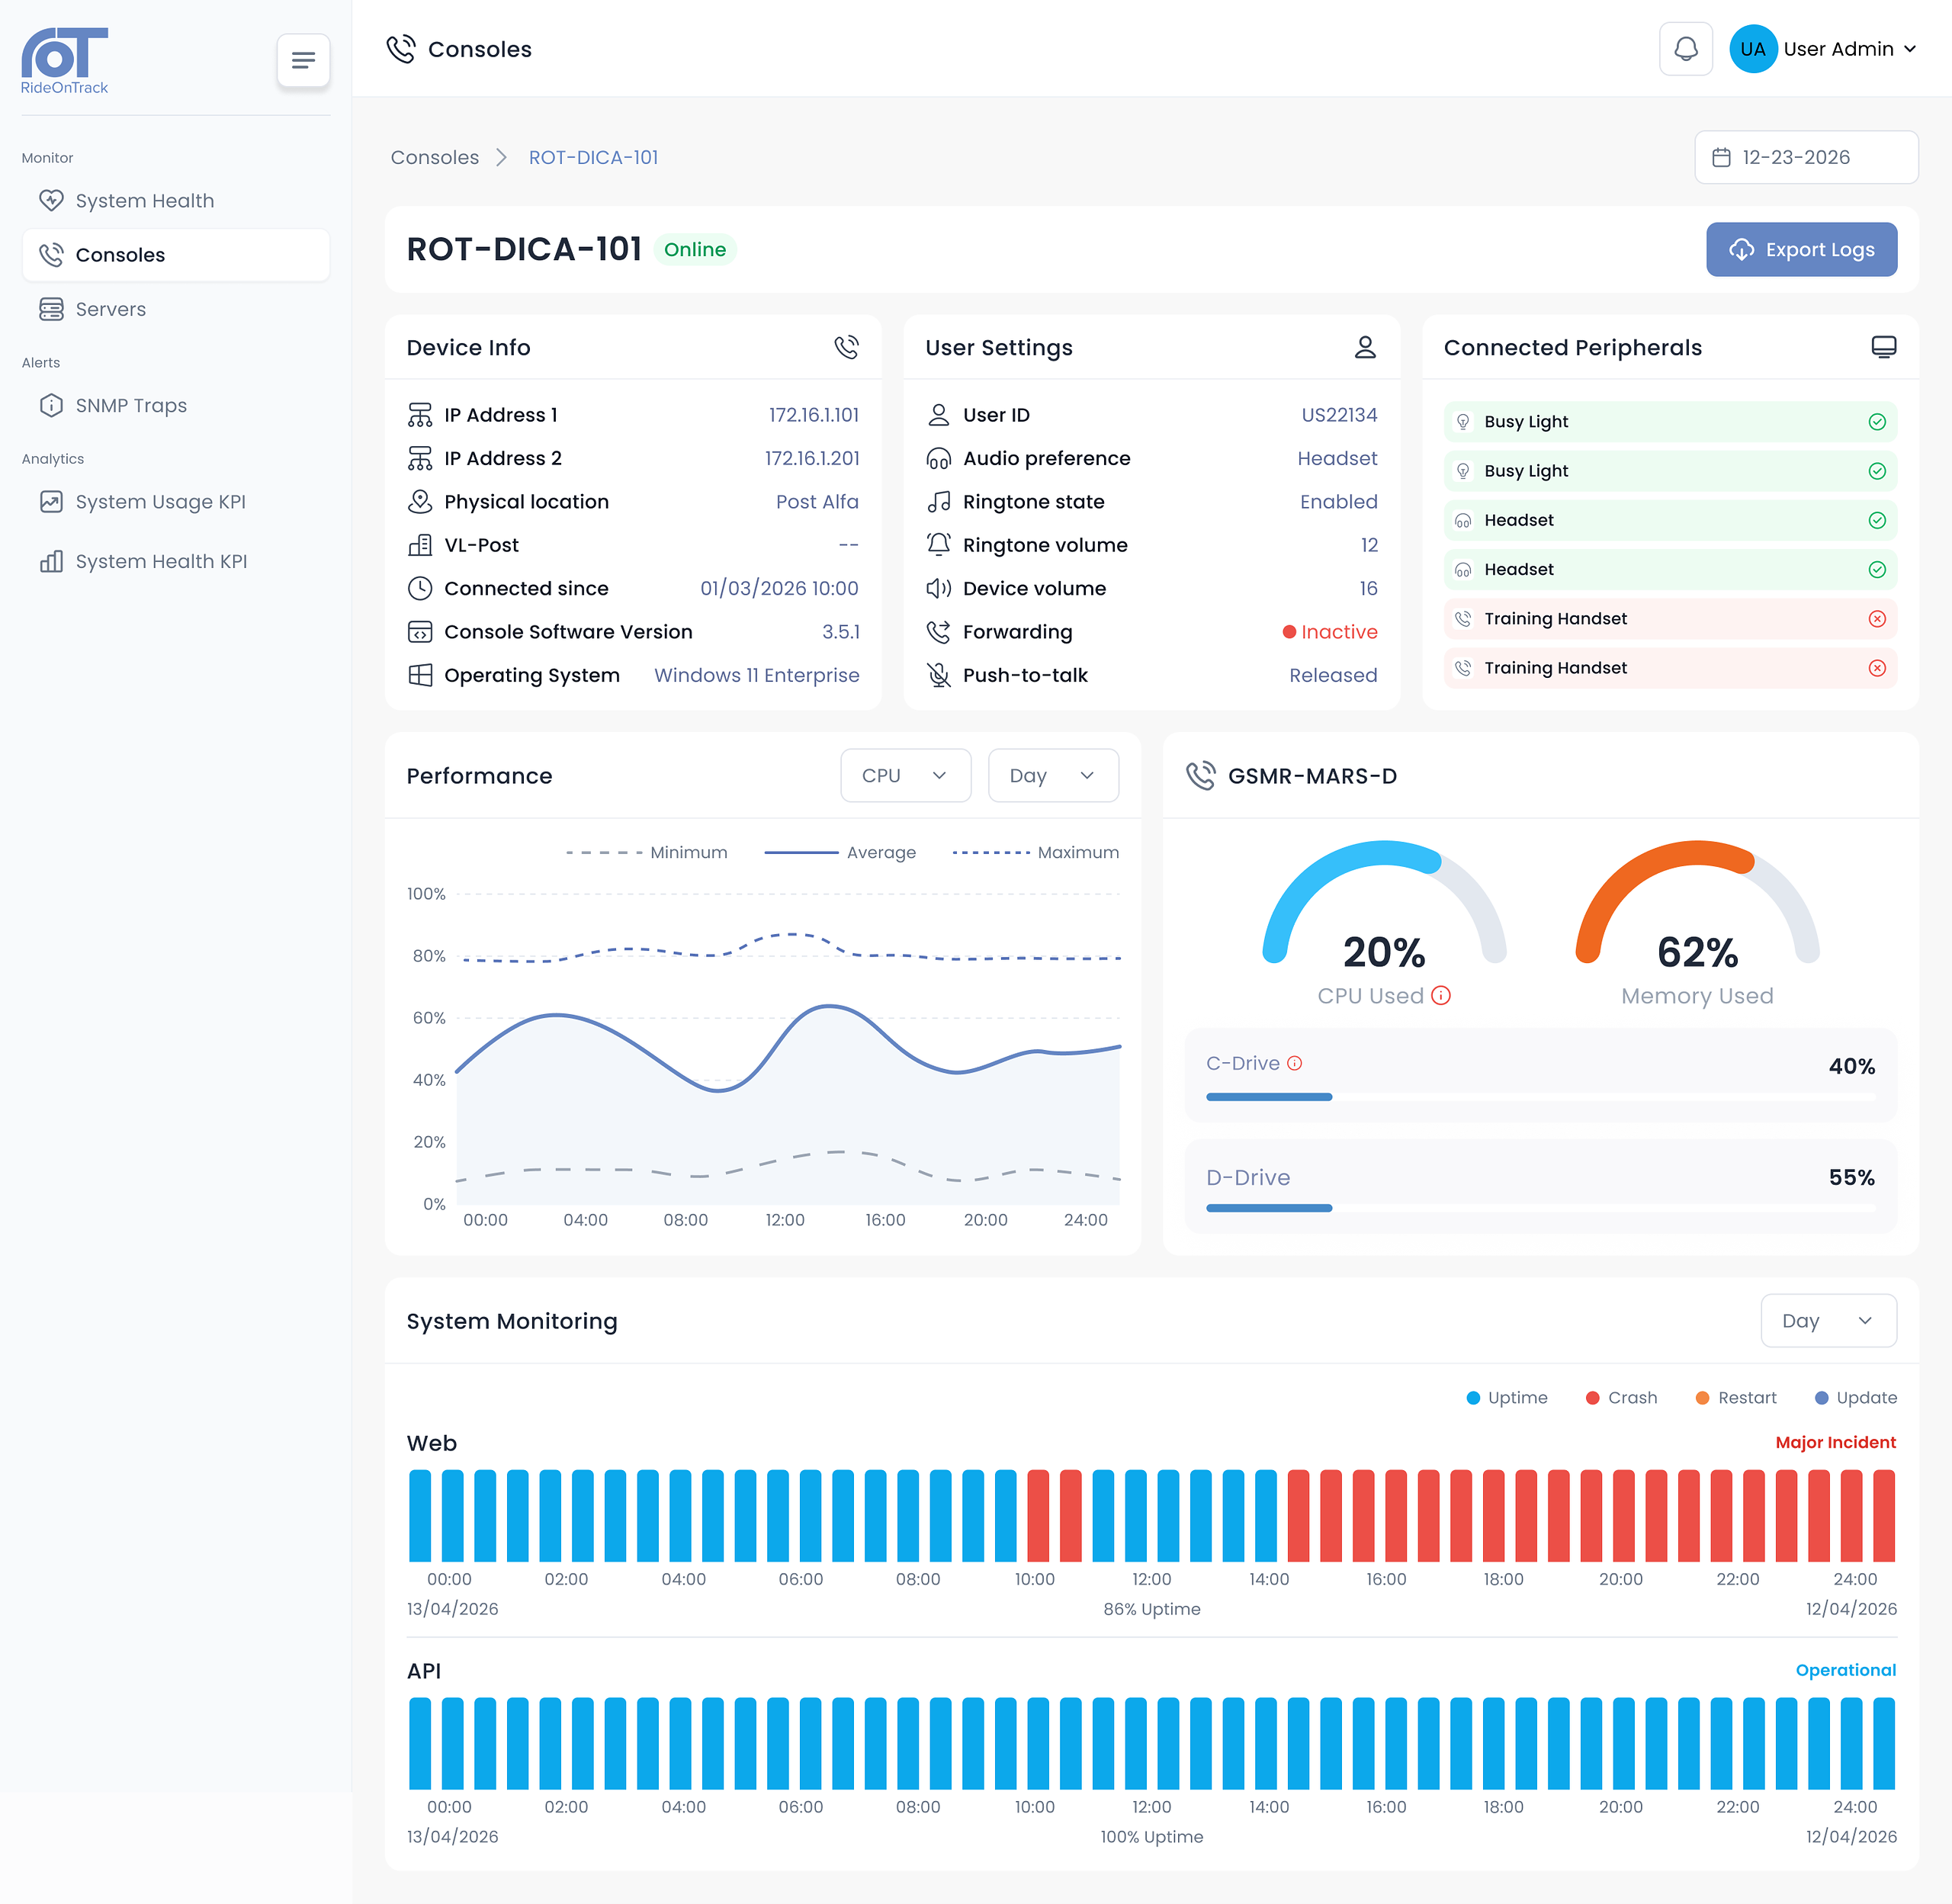Click the IP address 172.16.1.101 value
The width and height of the screenshot is (1952, 1904).
click(x=813, y=415)
